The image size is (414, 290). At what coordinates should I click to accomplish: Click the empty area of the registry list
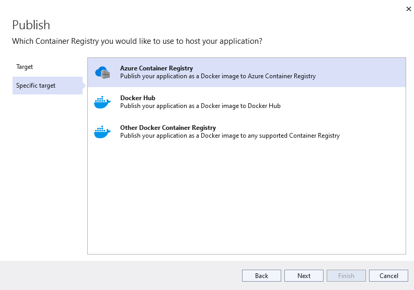click(246, 198)
